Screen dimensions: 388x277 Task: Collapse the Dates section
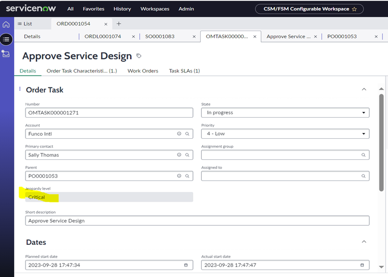pyautogui.click(x=364, y=242)
